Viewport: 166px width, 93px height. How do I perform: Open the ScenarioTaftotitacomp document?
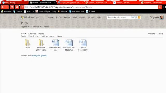(69, 45)
